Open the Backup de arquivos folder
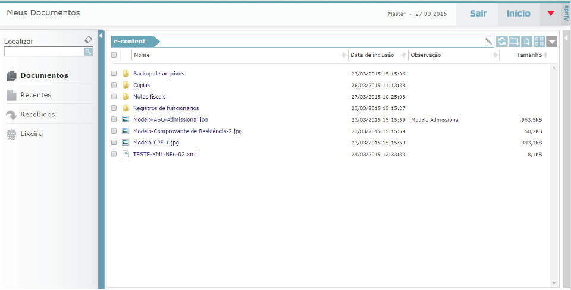Screen dimensions: 571x290 158,74
